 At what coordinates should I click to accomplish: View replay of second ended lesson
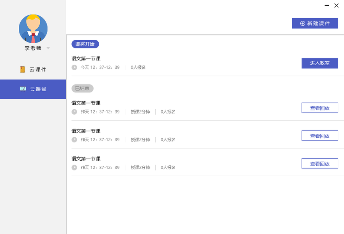(319, 136)
